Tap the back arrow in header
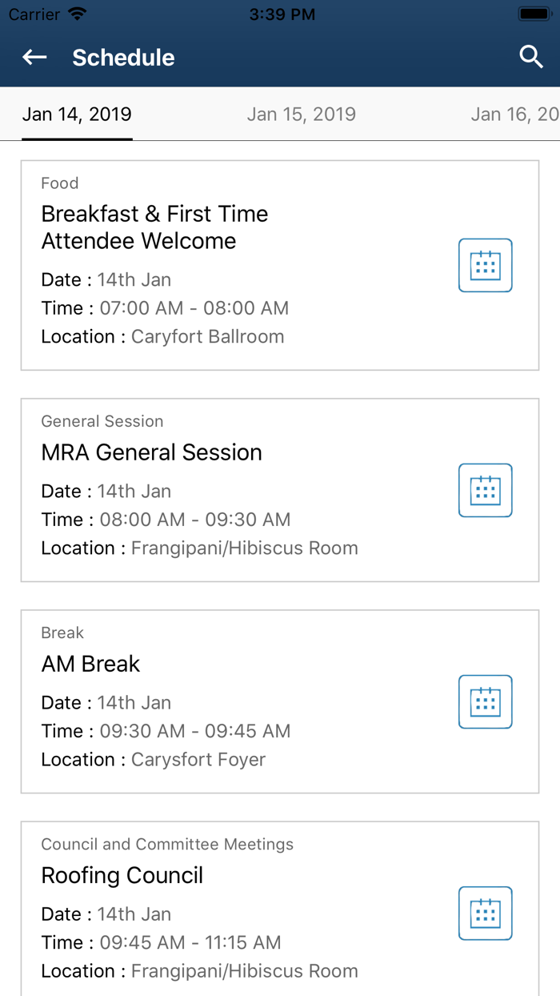Viewport: 560px width, 996px height. tap(34, 57)
